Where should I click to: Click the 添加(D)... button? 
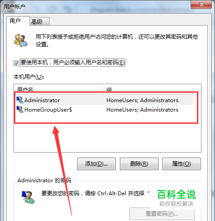[96, 164]
